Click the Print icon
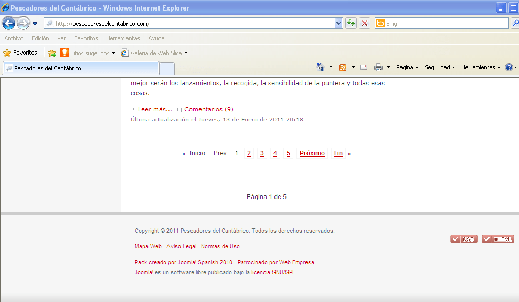 [x=378, y=67]
